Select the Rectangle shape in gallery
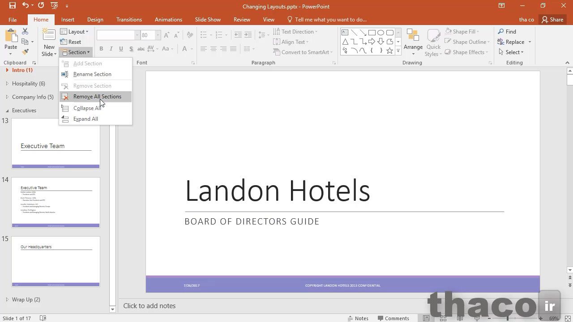Screen dimensions: 573x322 point(372,33)
